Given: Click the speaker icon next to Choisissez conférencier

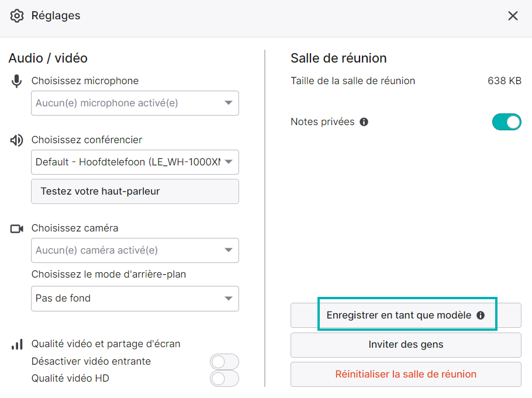Looking at the screenshot, I should pyautogui.click(x=16, y=140).
